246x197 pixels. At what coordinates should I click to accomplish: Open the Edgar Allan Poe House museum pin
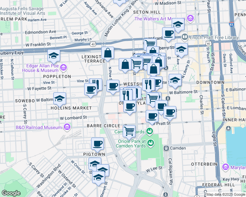64,68
